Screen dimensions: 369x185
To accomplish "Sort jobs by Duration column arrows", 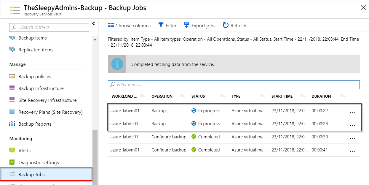I will click(x=343, y=96).
